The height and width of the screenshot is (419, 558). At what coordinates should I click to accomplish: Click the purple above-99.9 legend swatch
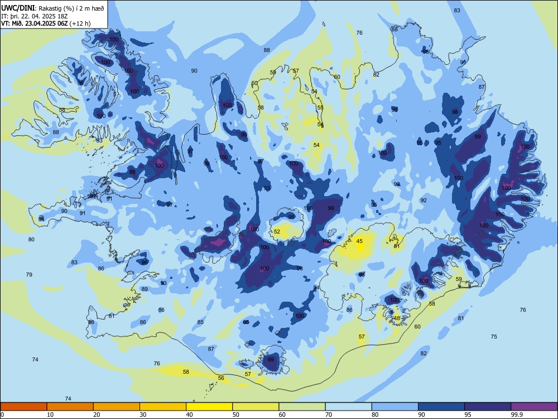(x=534, y=407)
